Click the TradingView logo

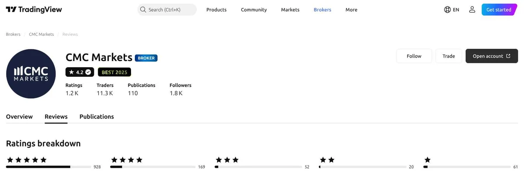point(34,10)
